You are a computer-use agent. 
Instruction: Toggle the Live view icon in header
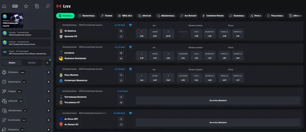15,6
